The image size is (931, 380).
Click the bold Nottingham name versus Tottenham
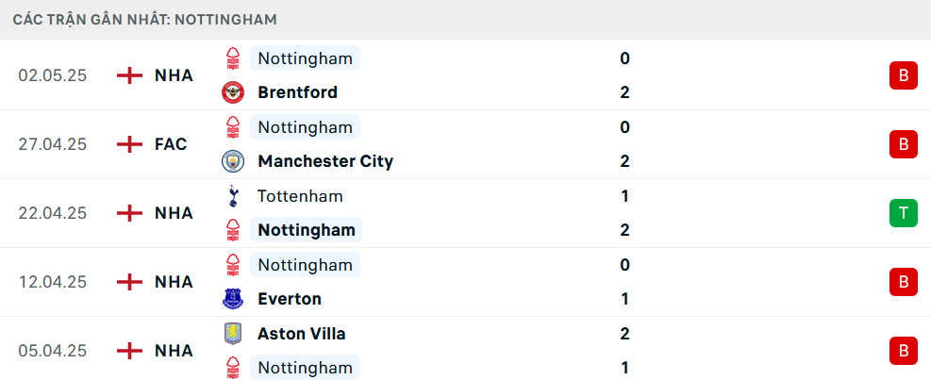click(307, 230)
